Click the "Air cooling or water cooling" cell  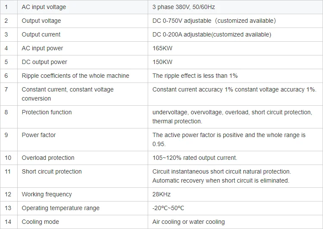189,222
